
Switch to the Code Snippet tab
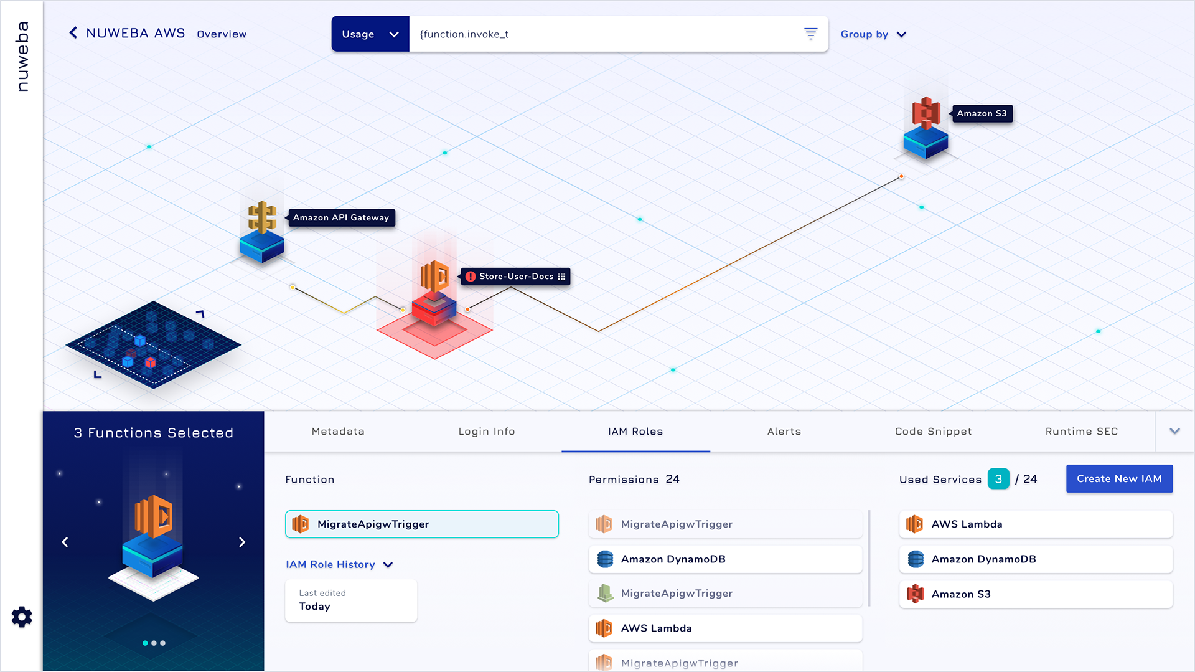pos(933,431)
